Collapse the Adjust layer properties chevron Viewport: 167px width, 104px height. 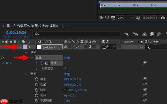pyautogui.click(x=21, y=47)
